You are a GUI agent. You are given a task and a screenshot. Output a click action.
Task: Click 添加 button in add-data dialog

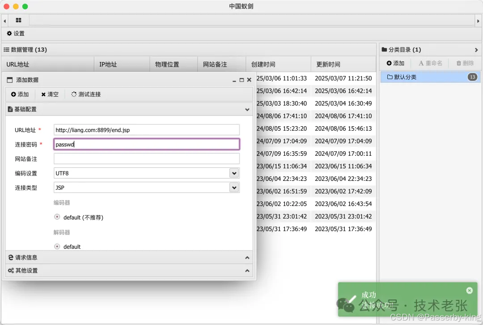coord(20,94)
